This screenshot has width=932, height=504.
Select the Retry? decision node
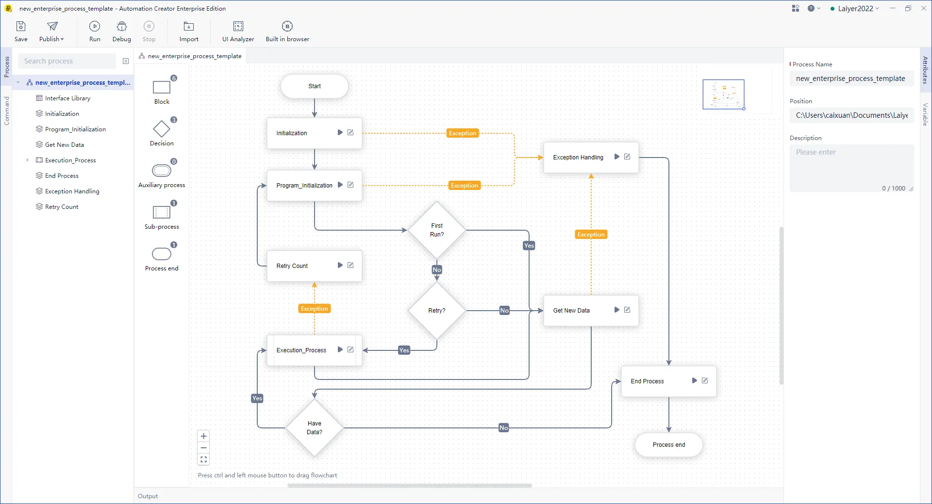[437, 311]
